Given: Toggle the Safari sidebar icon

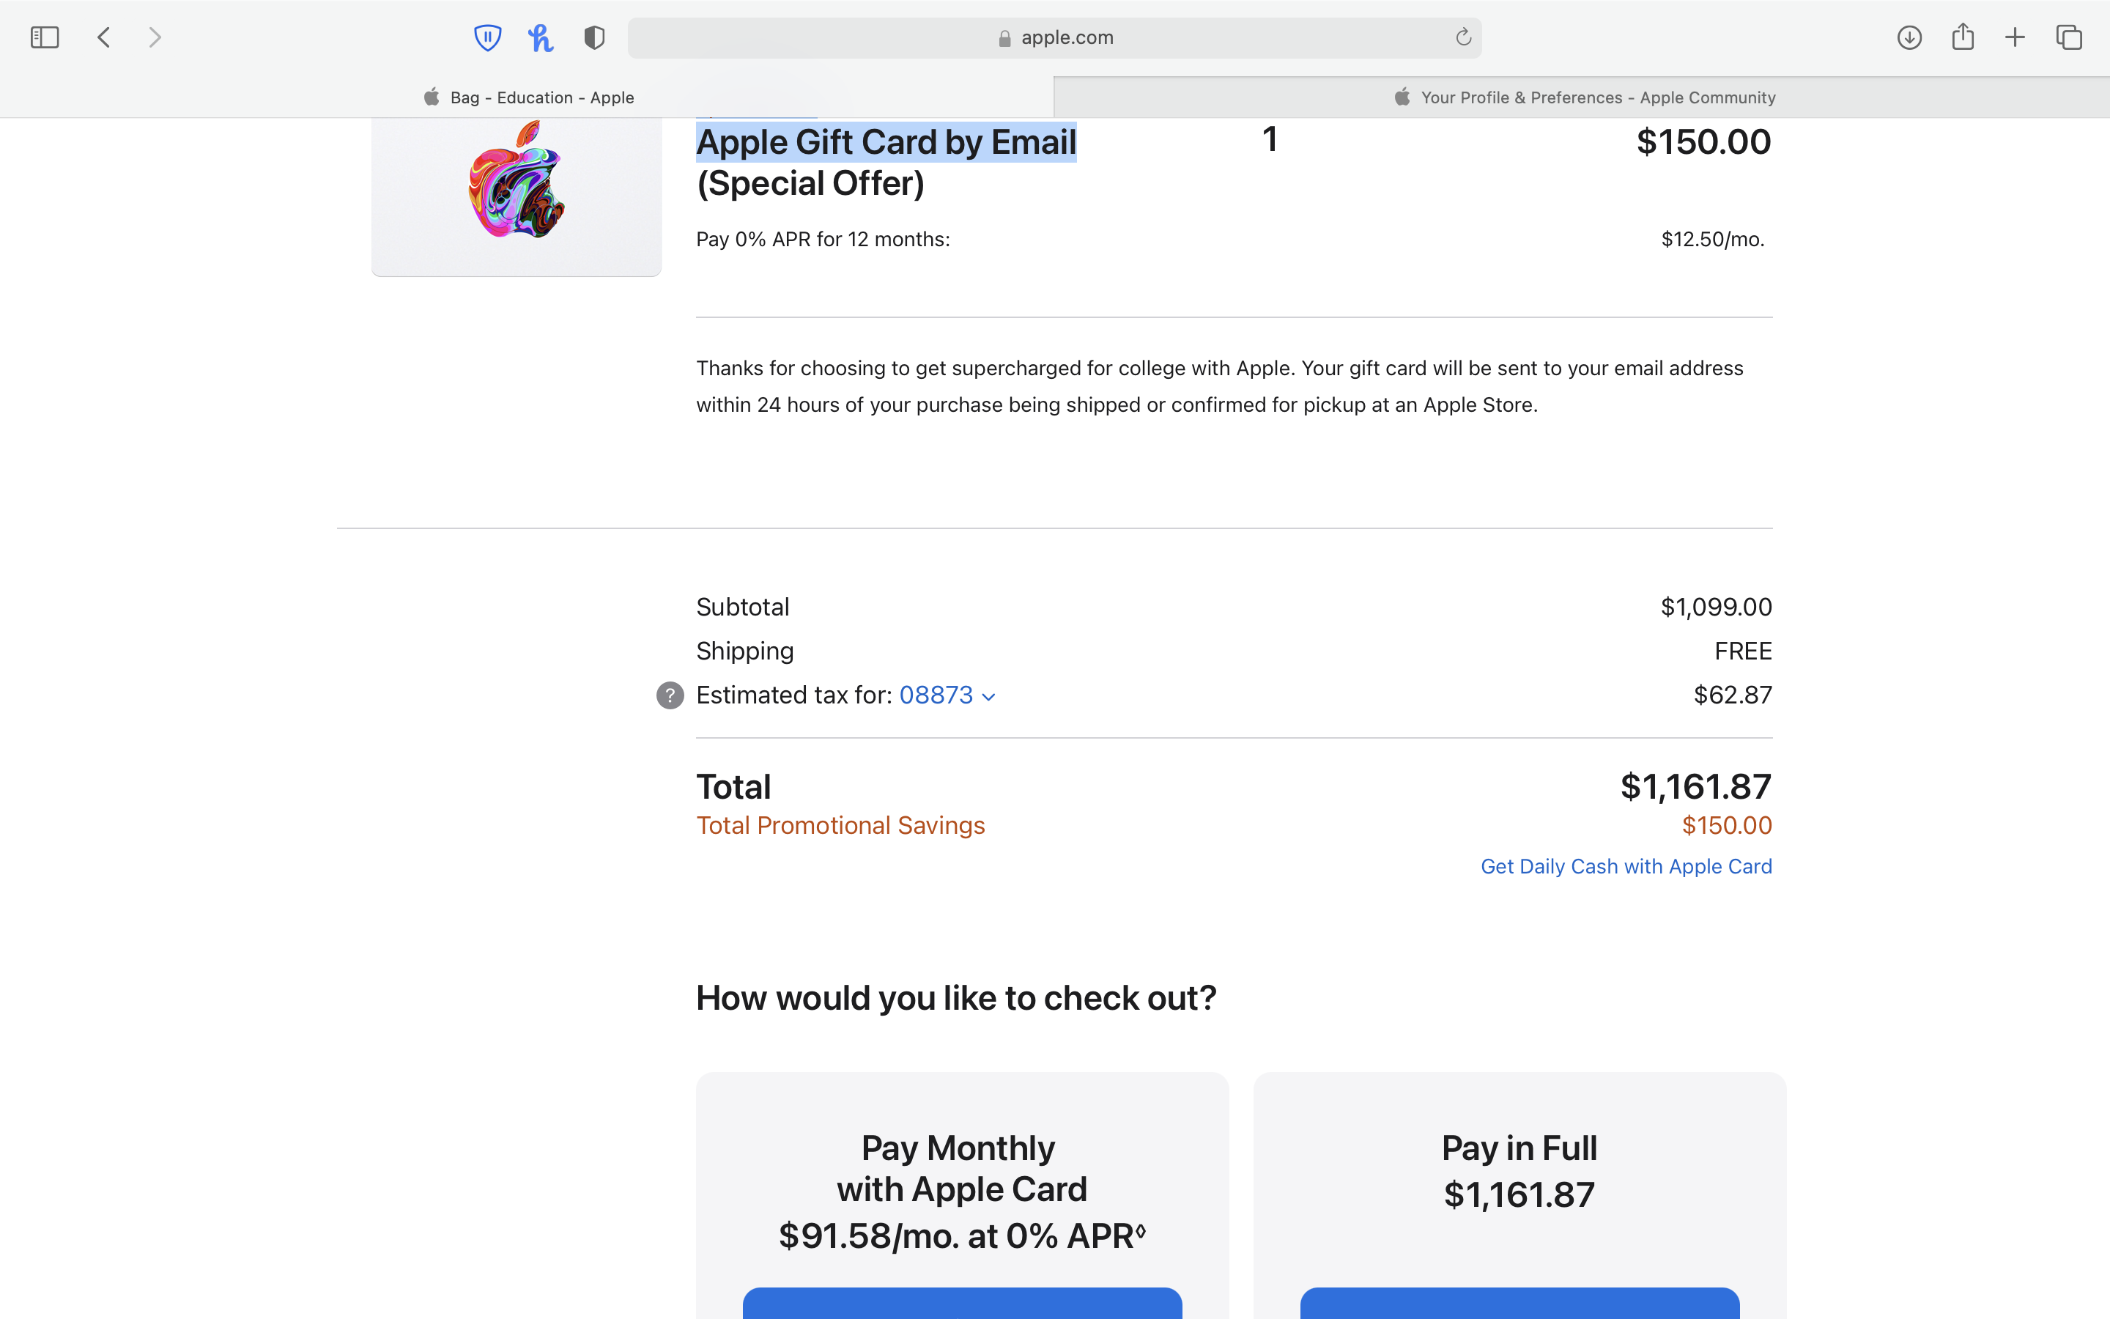Looking at the screenshot, I should (45, 37).
